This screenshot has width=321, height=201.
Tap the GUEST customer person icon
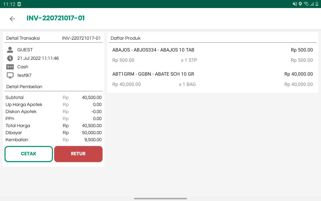pos(10,50)
